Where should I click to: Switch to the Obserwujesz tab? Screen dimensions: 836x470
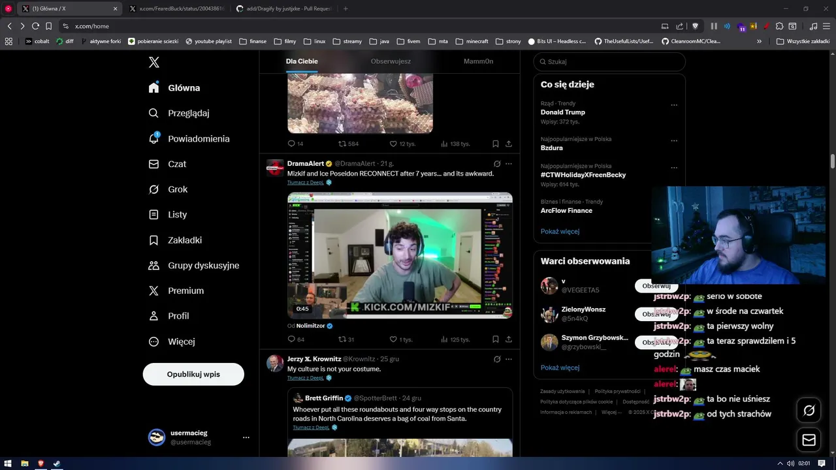(x=391, y=61)
